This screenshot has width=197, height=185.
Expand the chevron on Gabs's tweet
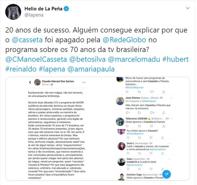point(170,159)
